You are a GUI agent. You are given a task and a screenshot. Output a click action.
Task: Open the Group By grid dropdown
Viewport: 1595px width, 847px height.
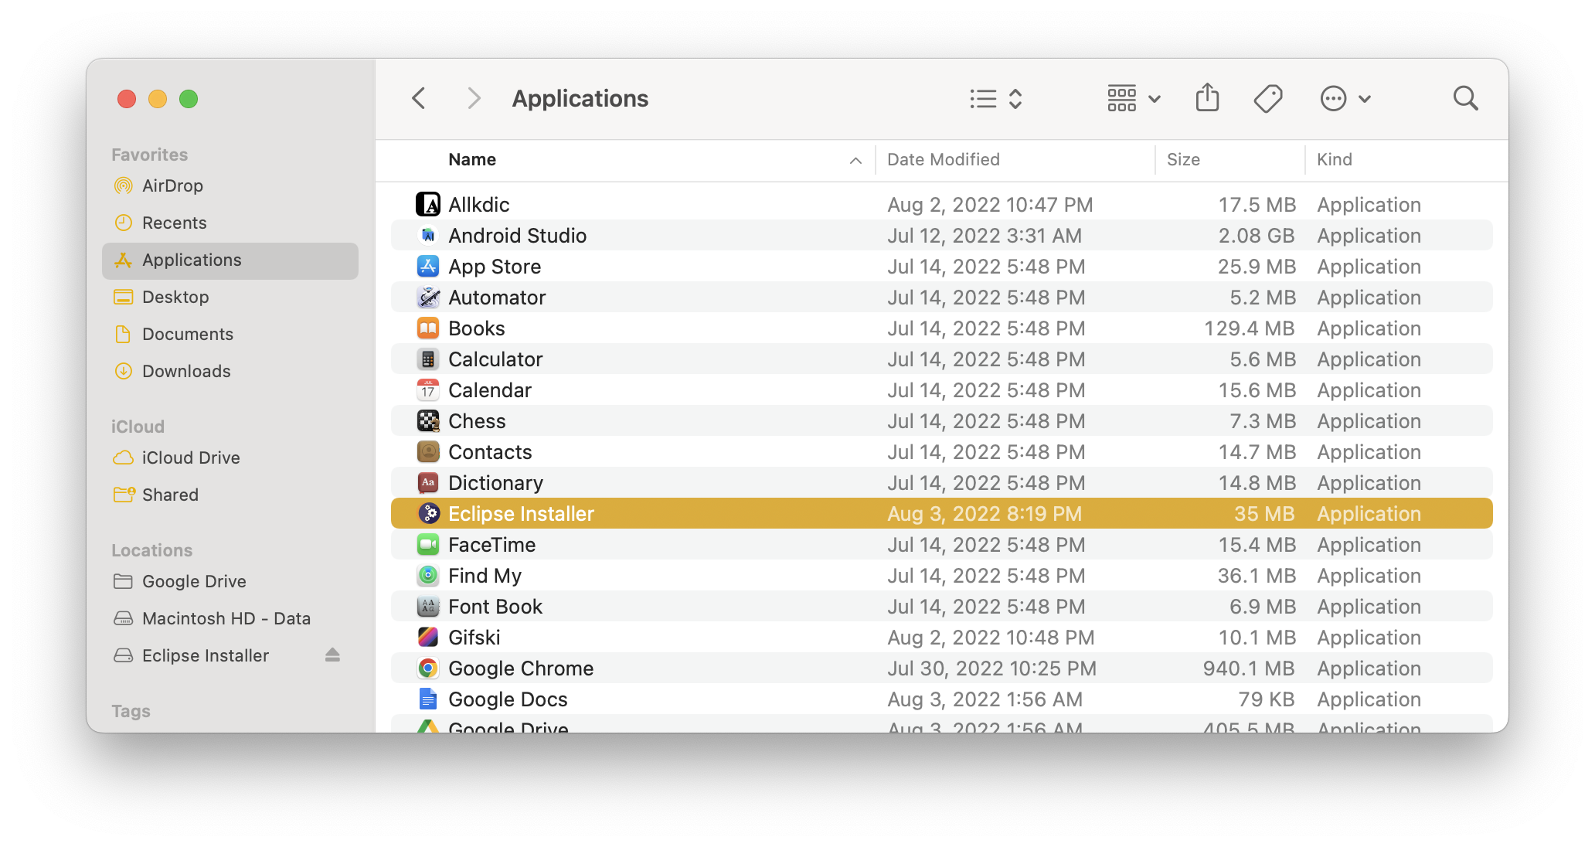[1134, 98]
